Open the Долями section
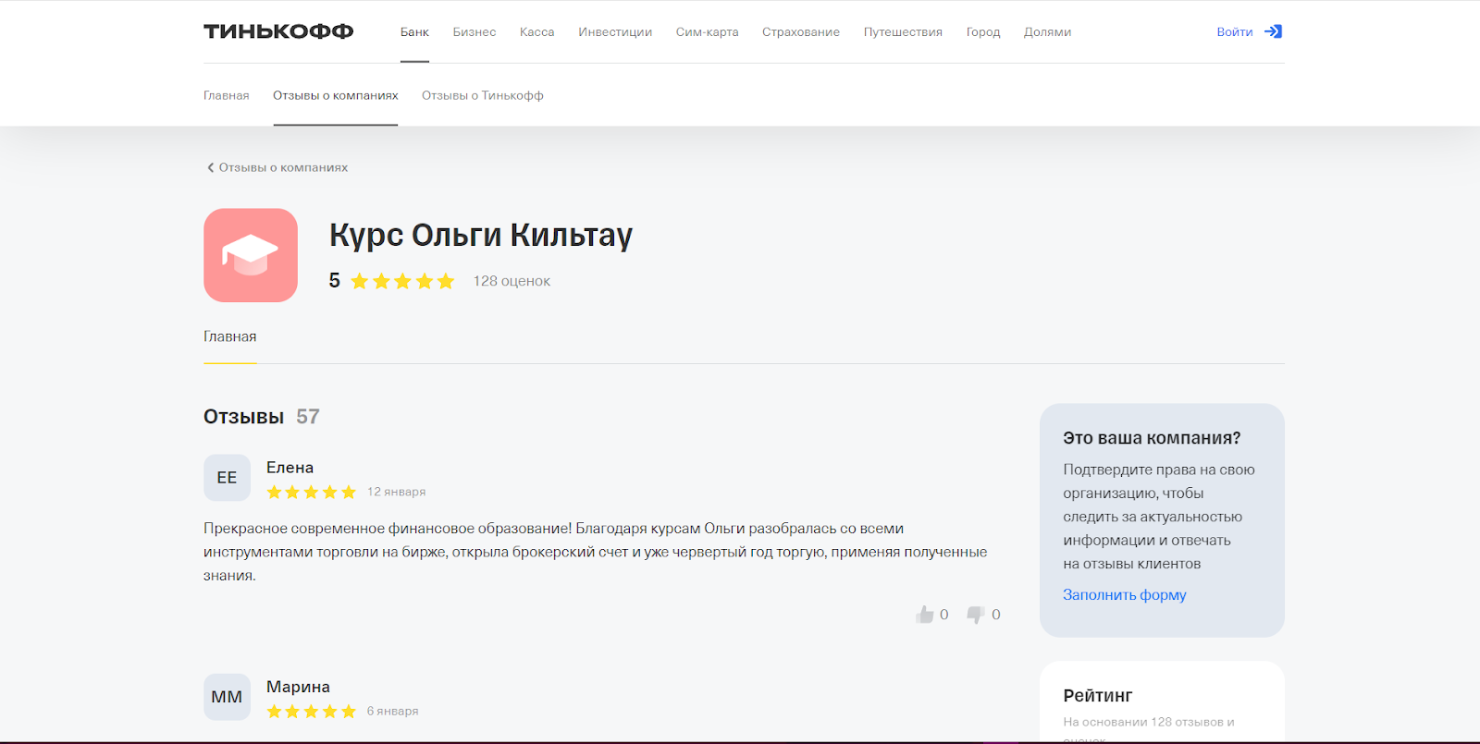Image resolution: width=1480 pixels, height=744 pixels. tap(1047, 31)
